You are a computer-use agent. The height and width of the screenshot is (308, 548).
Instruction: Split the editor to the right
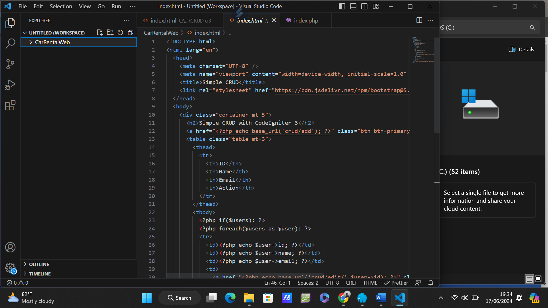pyautogui.click(x=419, y=20)
